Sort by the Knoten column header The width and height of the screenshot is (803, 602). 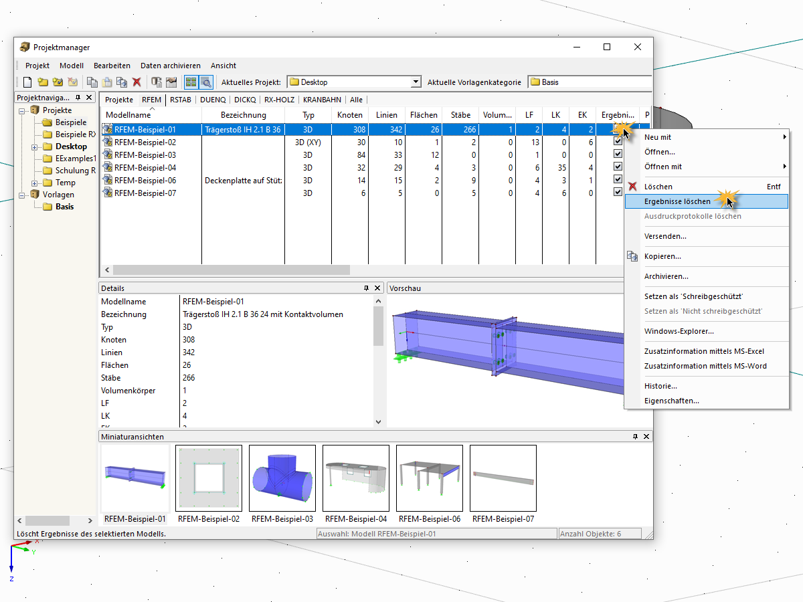(351, 115)
